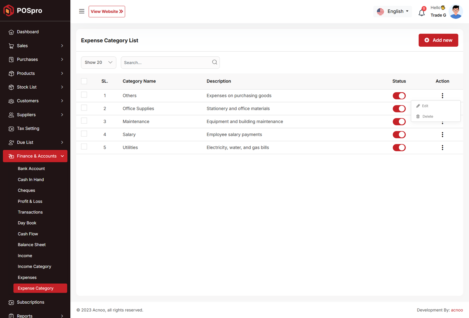Expand the Products sidebar menu
Viewport: 469px width, 318px height.
35,73
